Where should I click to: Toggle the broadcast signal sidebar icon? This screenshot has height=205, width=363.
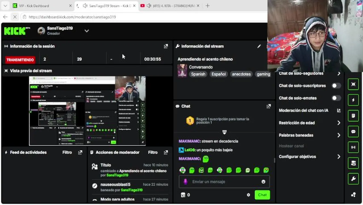click(353, 147)
